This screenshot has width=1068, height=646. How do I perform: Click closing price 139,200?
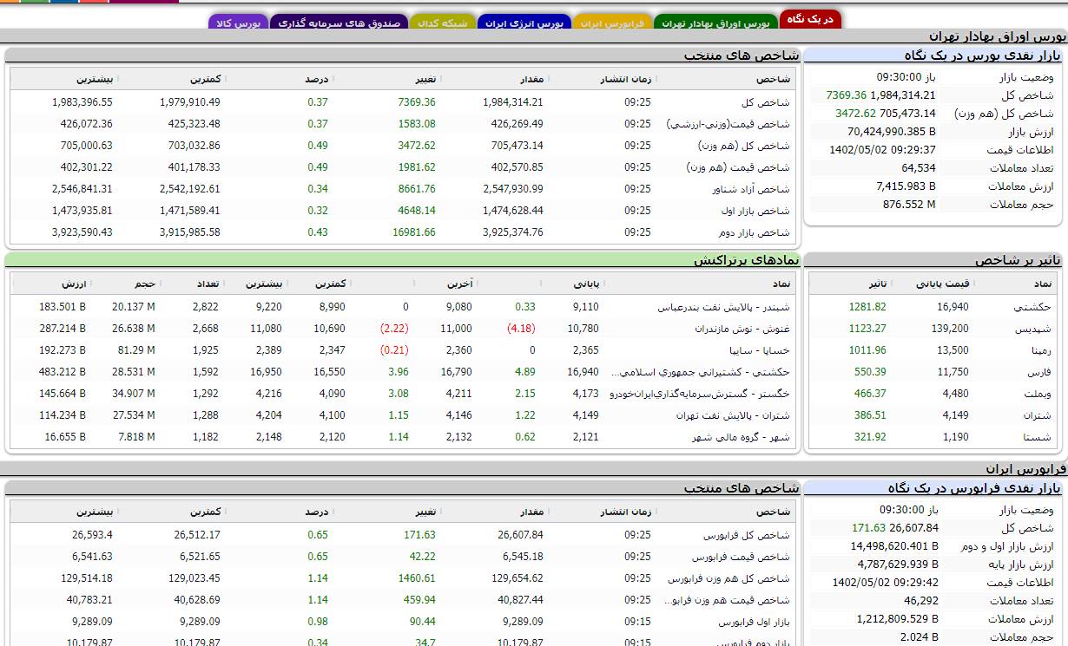pyautogui.click(x=948, y=329)
